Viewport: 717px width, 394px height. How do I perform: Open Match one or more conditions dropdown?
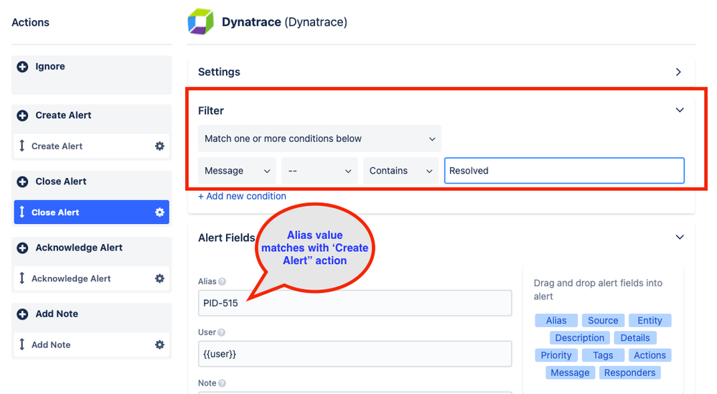[319, 139]
